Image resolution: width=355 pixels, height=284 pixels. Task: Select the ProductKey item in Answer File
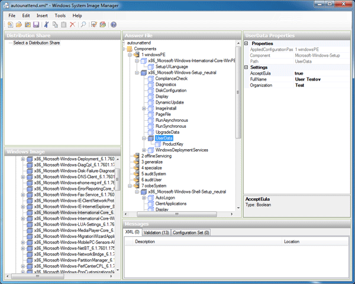174,144
